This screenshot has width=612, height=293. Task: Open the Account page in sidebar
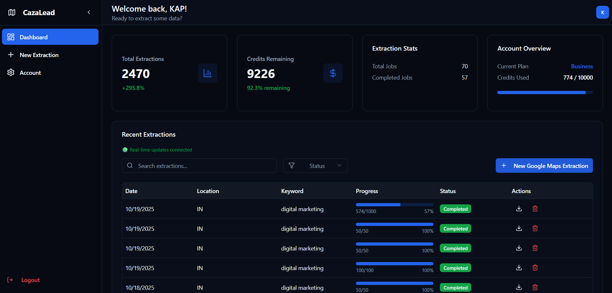click(30, 73)
